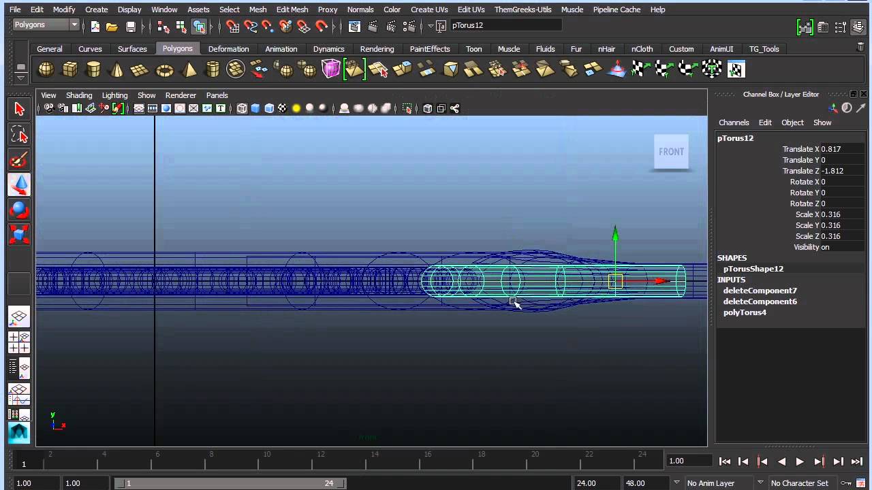Open input field mode arrow beside pTorus12
Image resolution: width=872 pixels, height=490 pixels.
(431, 26)
